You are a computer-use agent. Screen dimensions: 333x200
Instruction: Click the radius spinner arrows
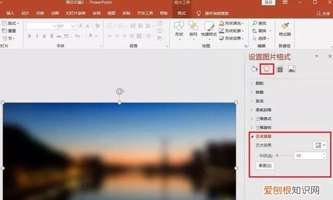click(x=324, y=156)
